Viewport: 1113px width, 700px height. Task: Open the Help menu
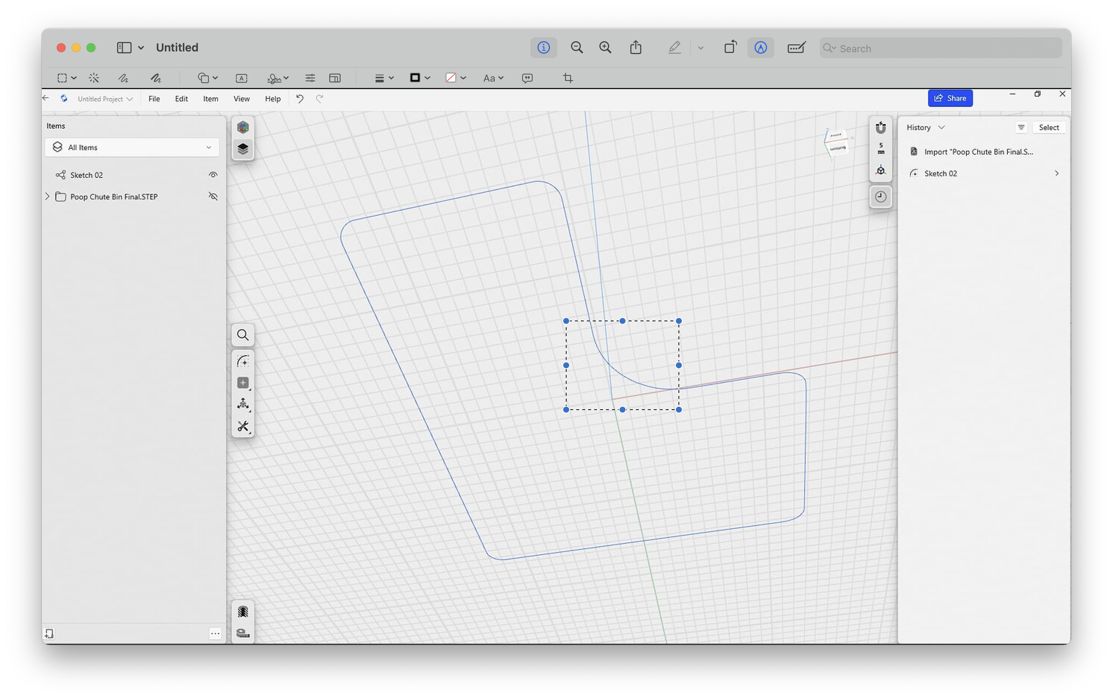[x=273, y=99]
